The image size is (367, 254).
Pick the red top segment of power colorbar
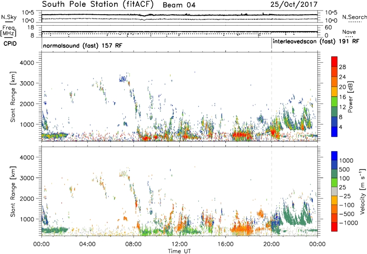pos(334,62)
